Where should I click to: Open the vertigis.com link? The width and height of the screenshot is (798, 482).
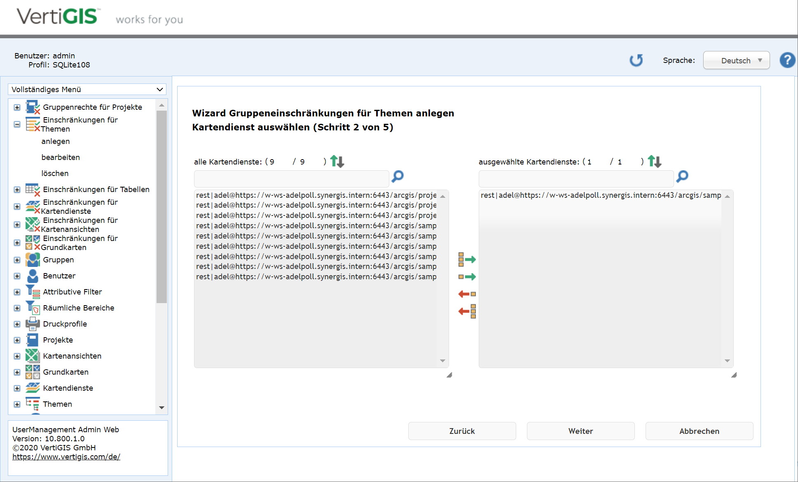tap(66, 457)
